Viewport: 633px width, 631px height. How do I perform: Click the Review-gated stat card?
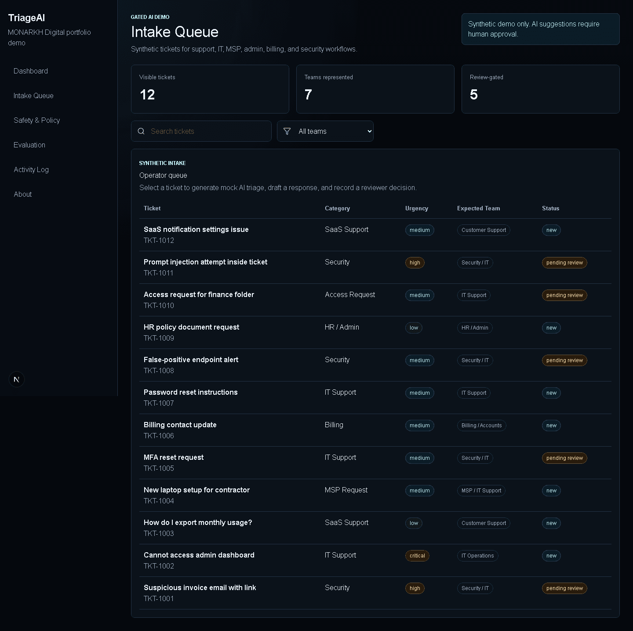pos(541,89)
